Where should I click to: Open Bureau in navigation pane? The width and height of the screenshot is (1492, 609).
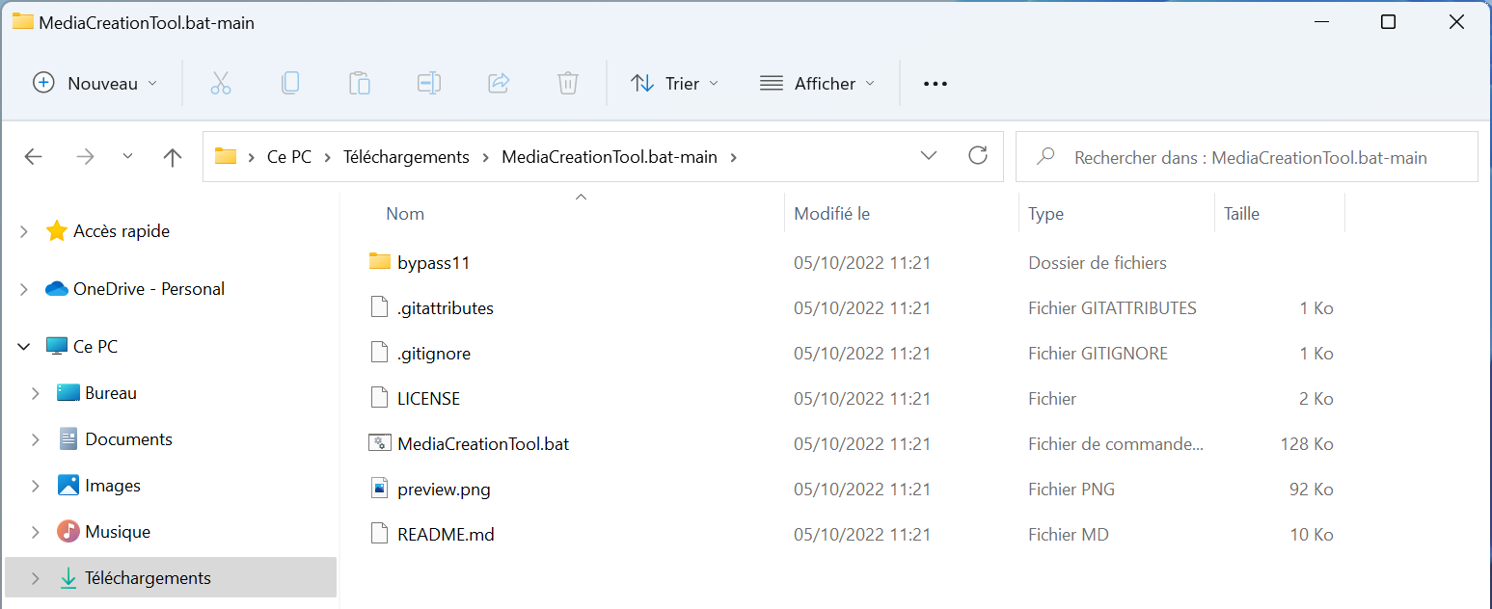(x=111, y=393)
